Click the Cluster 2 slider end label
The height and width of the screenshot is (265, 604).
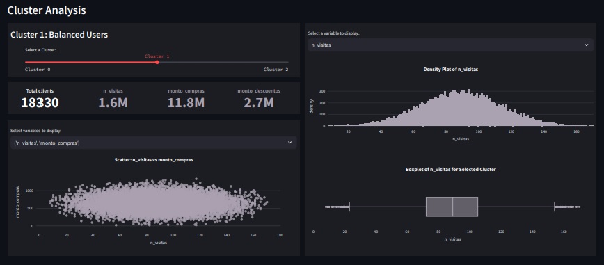click(276, 70)
